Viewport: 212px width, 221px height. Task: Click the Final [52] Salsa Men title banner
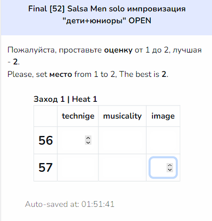pyautogui.click(x=107, y=15)
